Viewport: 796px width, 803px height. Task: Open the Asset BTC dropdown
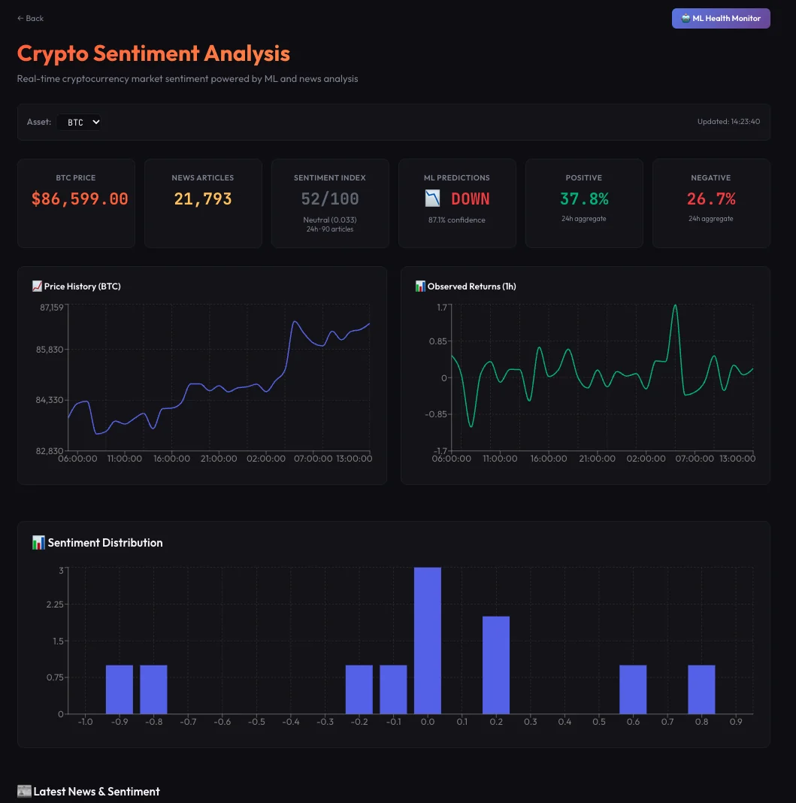80,122
